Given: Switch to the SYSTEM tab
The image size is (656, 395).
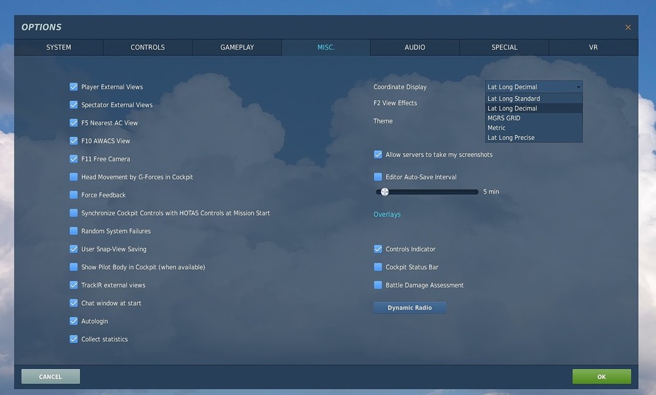Looking at the screenshot, I should [58, 47].
